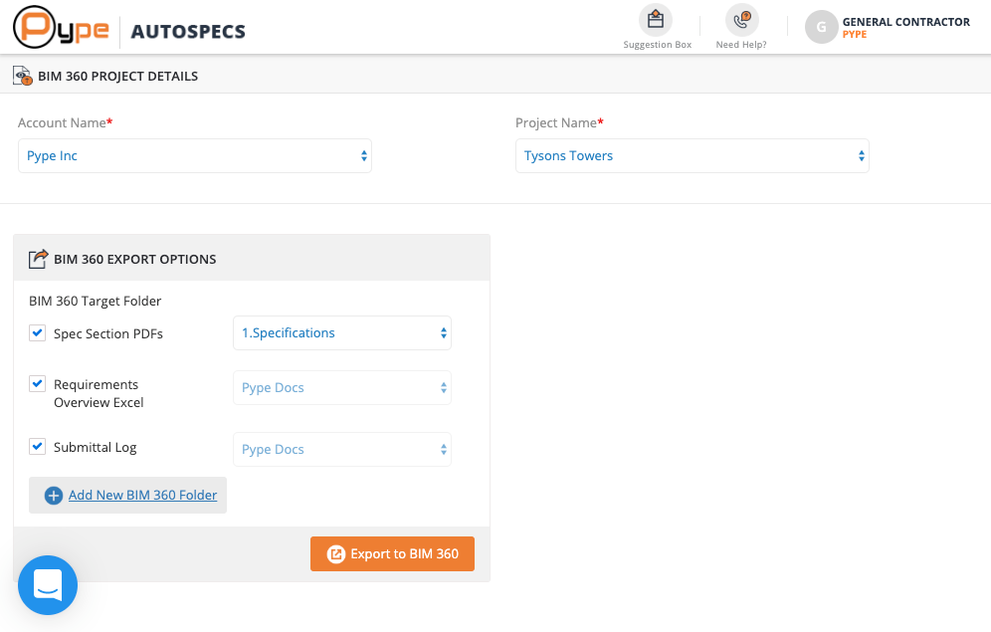Viewport: 991px width, 632px height.
Task: Open Requirements Overview Excel folder dropdown
Action: (342, 388)
